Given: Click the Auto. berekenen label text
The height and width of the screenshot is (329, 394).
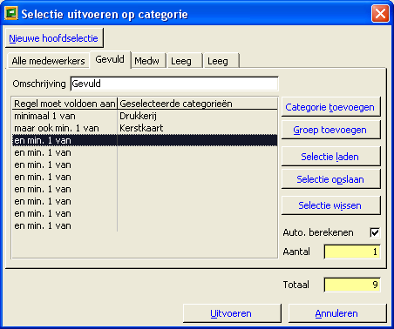Looking at the screenshot, I should click(x=318, y=232).
